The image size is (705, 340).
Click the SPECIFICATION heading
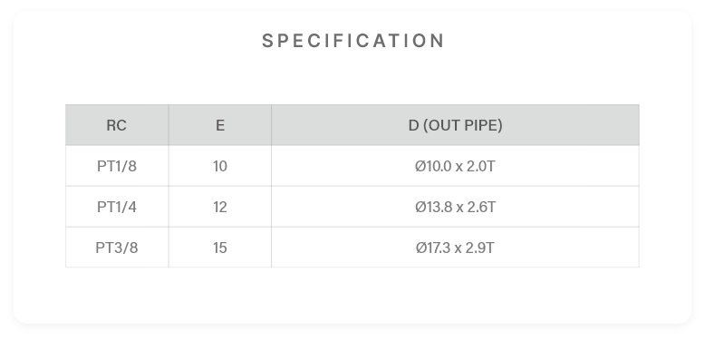352,41
